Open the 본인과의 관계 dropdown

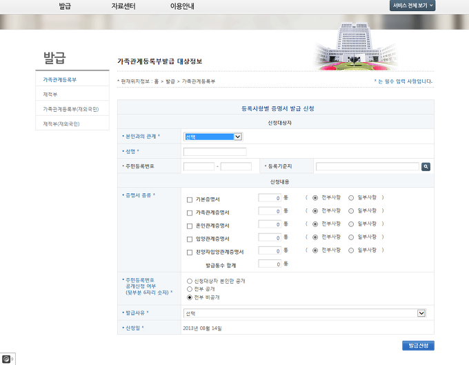click(212, 137)
